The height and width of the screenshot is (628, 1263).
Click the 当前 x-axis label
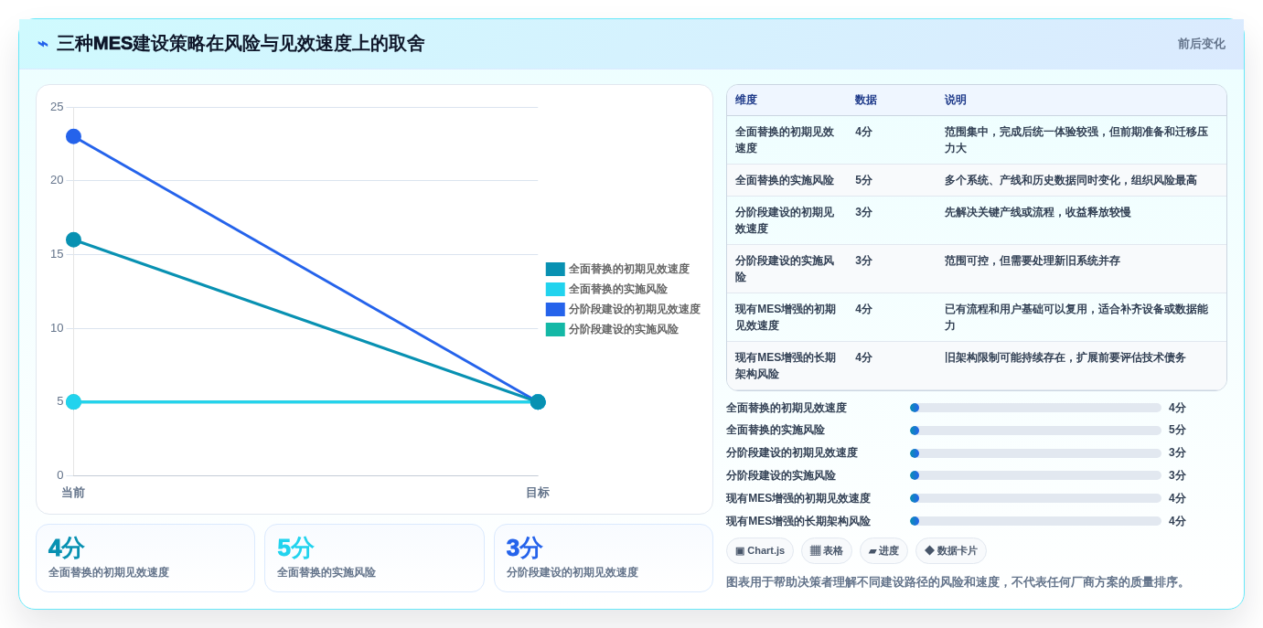tap(73, 493)
